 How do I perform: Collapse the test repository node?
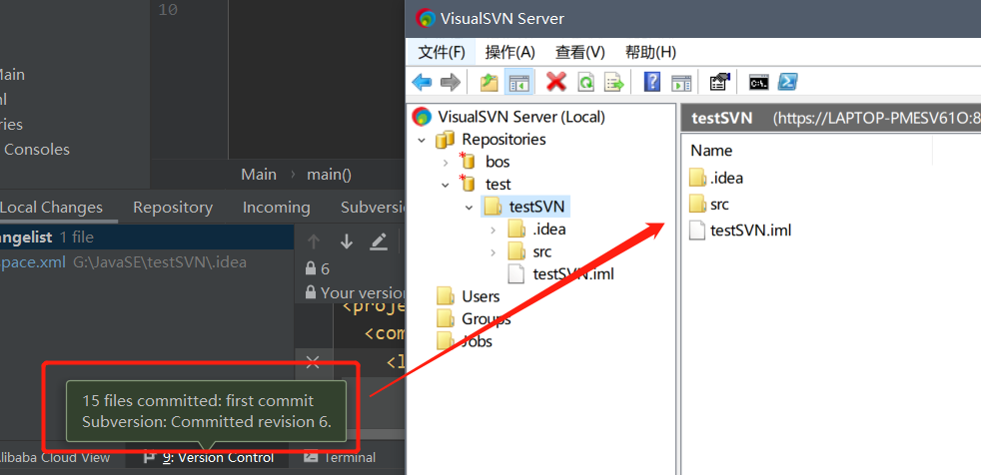coord(446,185)
